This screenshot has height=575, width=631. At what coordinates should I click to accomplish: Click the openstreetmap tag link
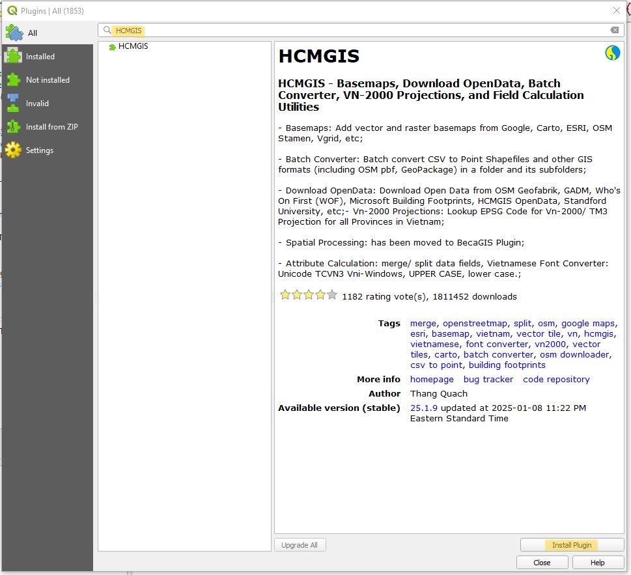pos(475,324)
